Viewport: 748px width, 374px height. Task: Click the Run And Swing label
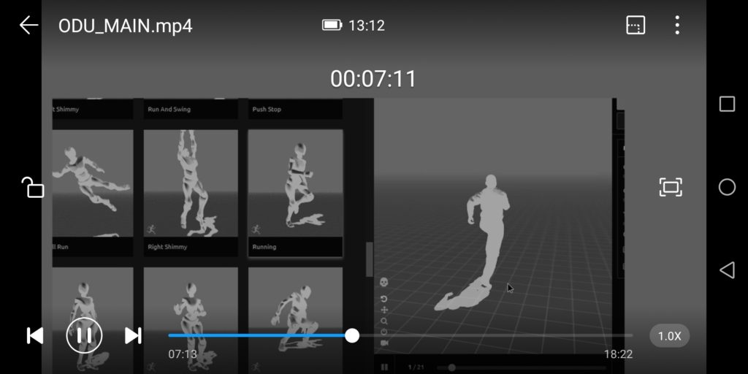tap(169, 110)
